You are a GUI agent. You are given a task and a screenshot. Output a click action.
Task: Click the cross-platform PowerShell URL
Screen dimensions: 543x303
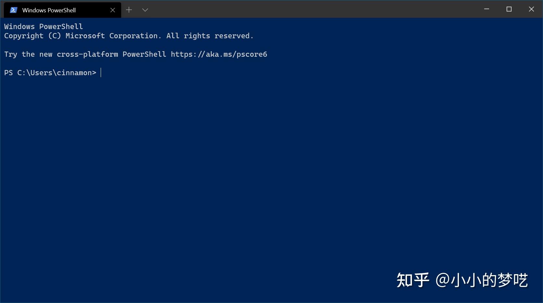[x=219, y=54]
